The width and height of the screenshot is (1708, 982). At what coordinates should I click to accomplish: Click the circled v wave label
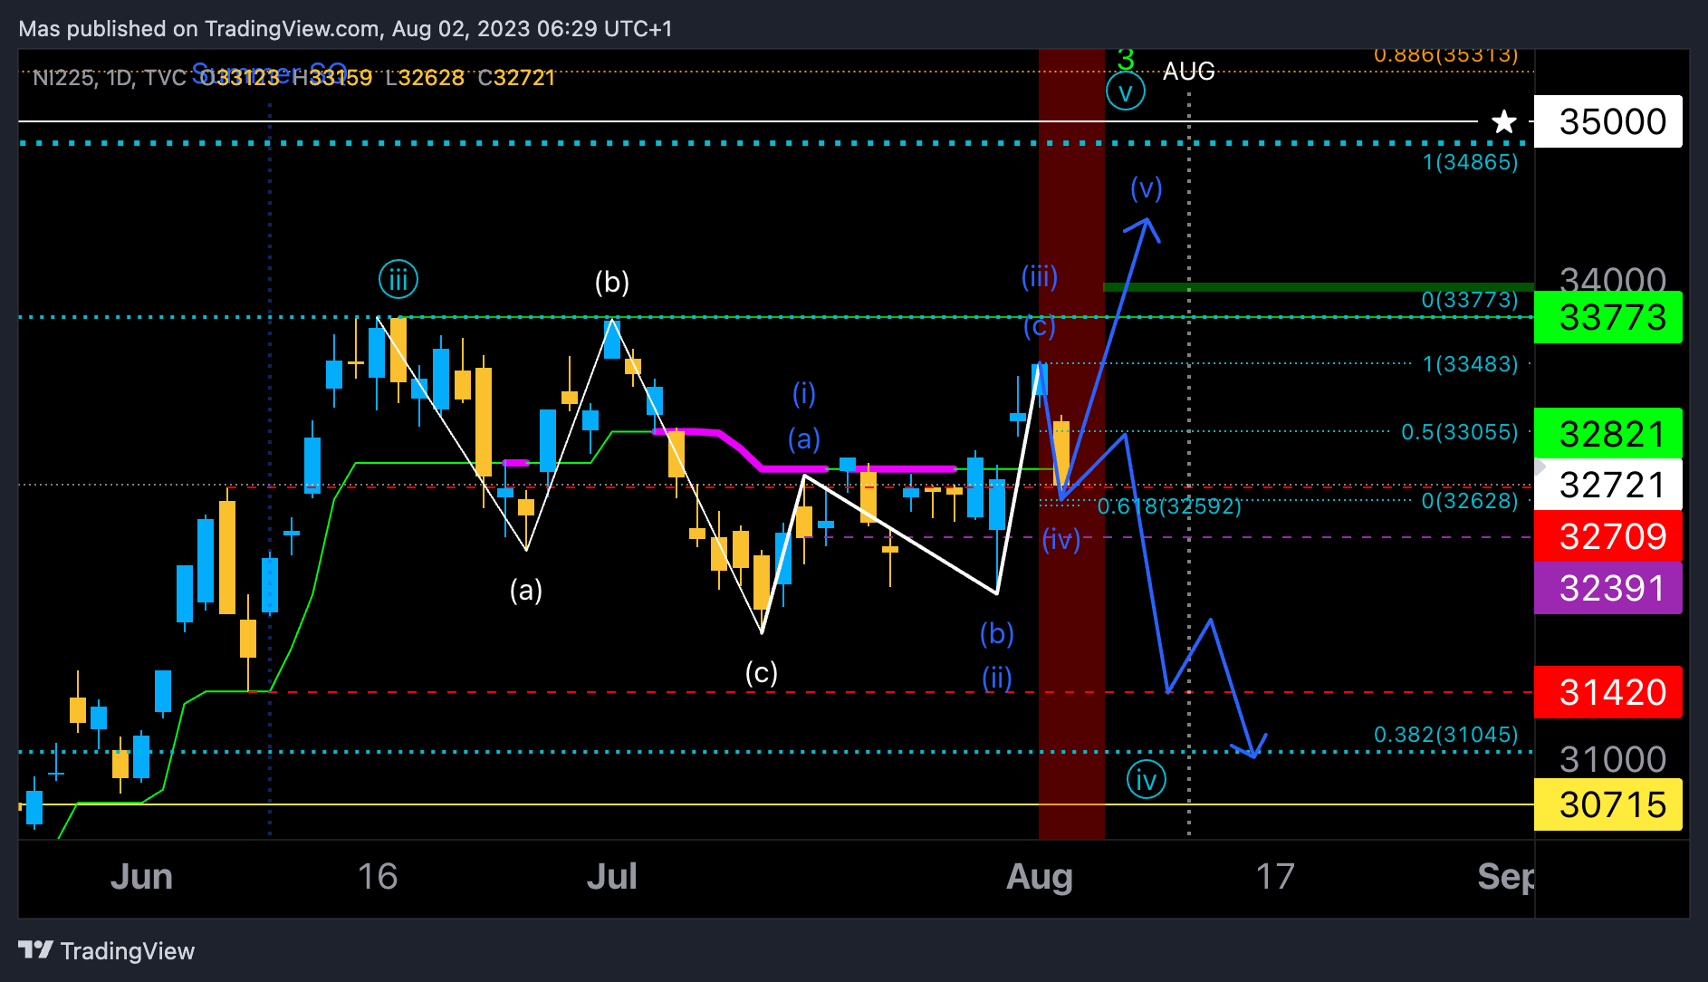(x=1126, y=91)
